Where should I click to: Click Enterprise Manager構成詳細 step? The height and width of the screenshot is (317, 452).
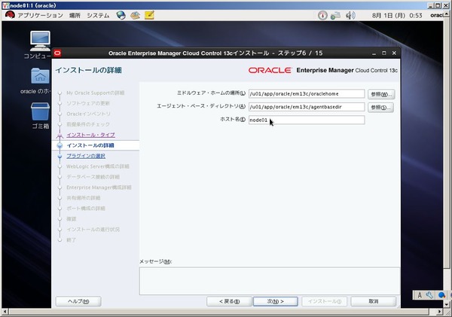[99, 187]
